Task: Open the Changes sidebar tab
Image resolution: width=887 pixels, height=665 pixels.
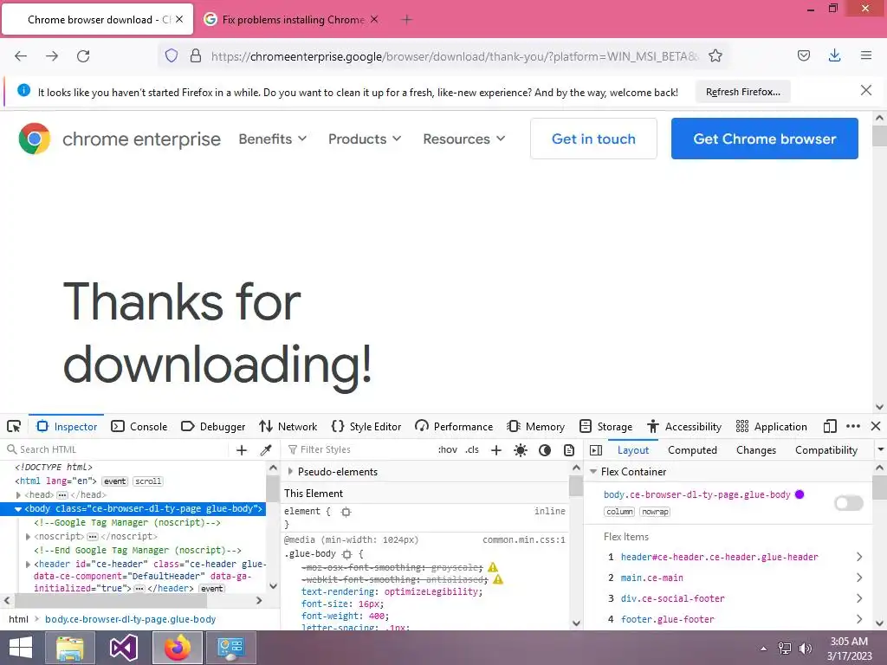Action: click(756, 450)
